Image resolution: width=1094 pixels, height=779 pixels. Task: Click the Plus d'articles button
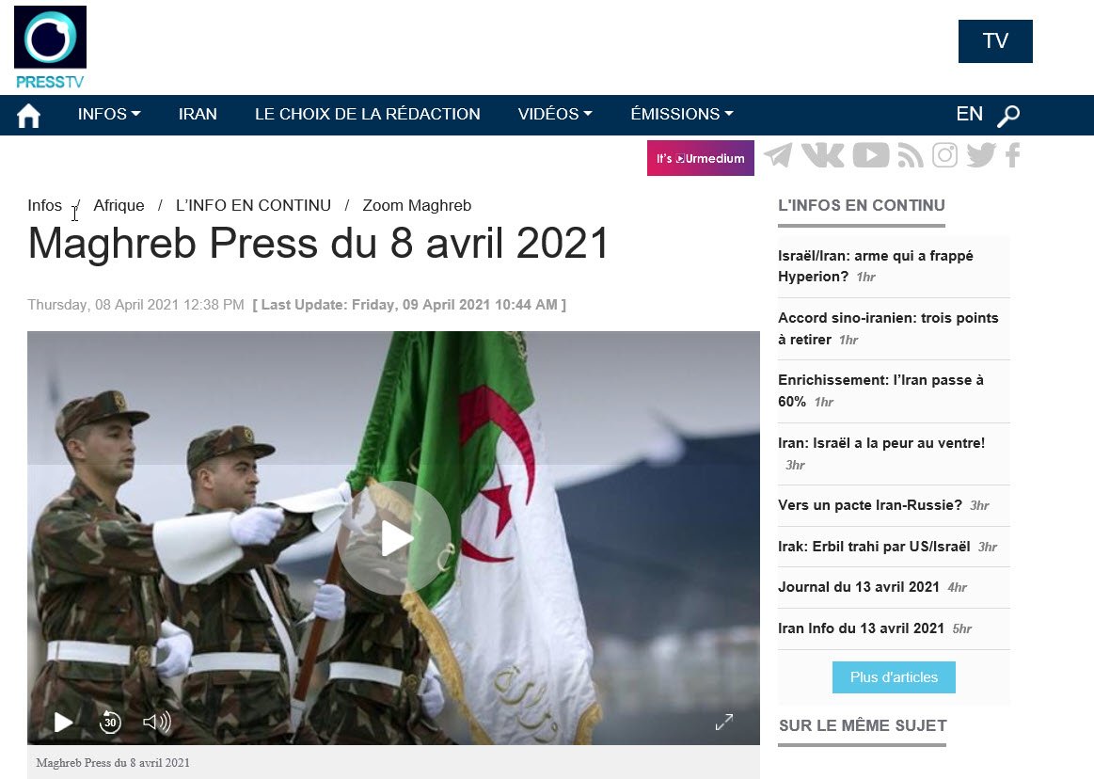click(894, 677)
